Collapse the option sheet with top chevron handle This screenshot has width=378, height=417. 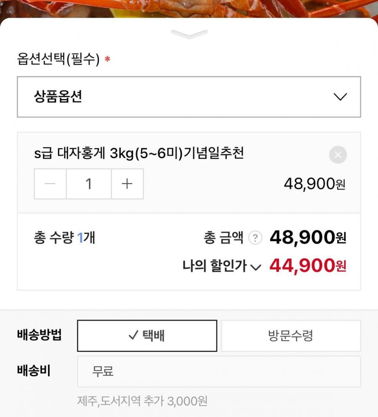pyautogui.click(x=189, y=34)
